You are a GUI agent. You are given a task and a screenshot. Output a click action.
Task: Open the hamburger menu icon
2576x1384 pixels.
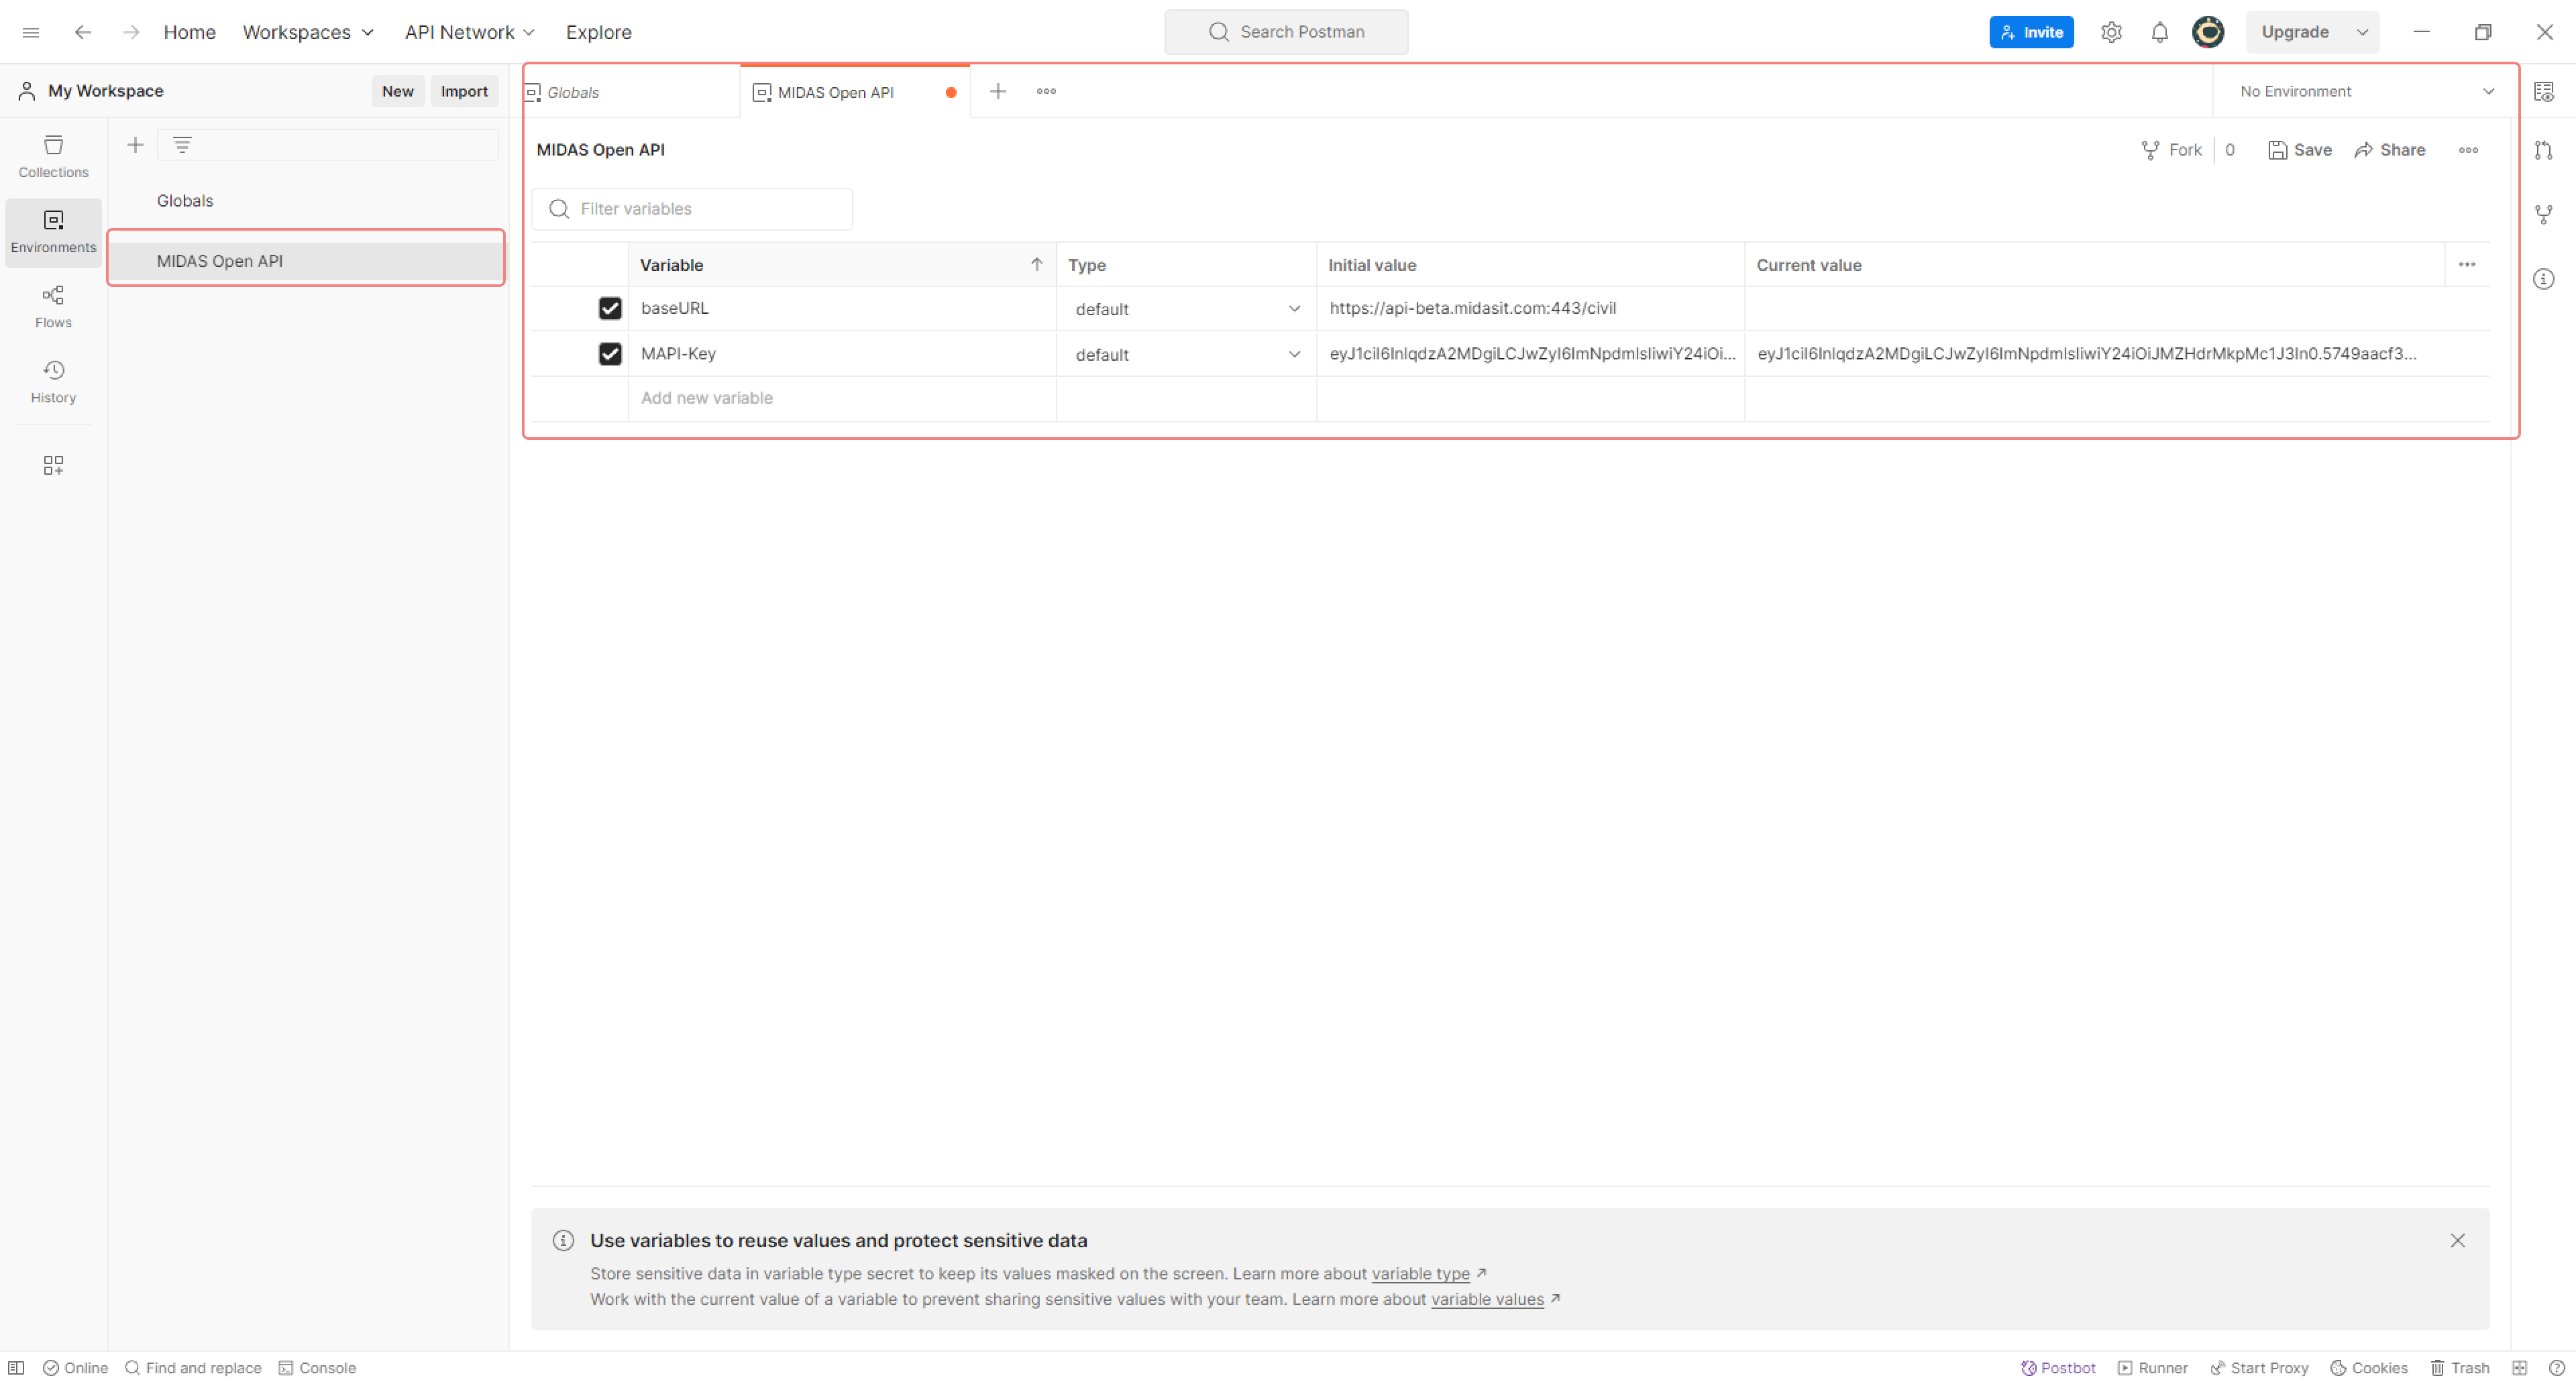31,32
